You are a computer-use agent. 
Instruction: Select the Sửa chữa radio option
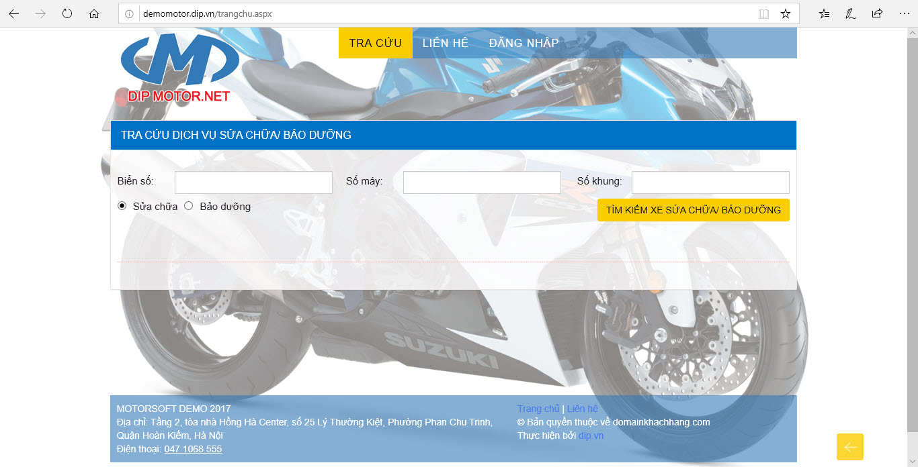coord(122,206)
